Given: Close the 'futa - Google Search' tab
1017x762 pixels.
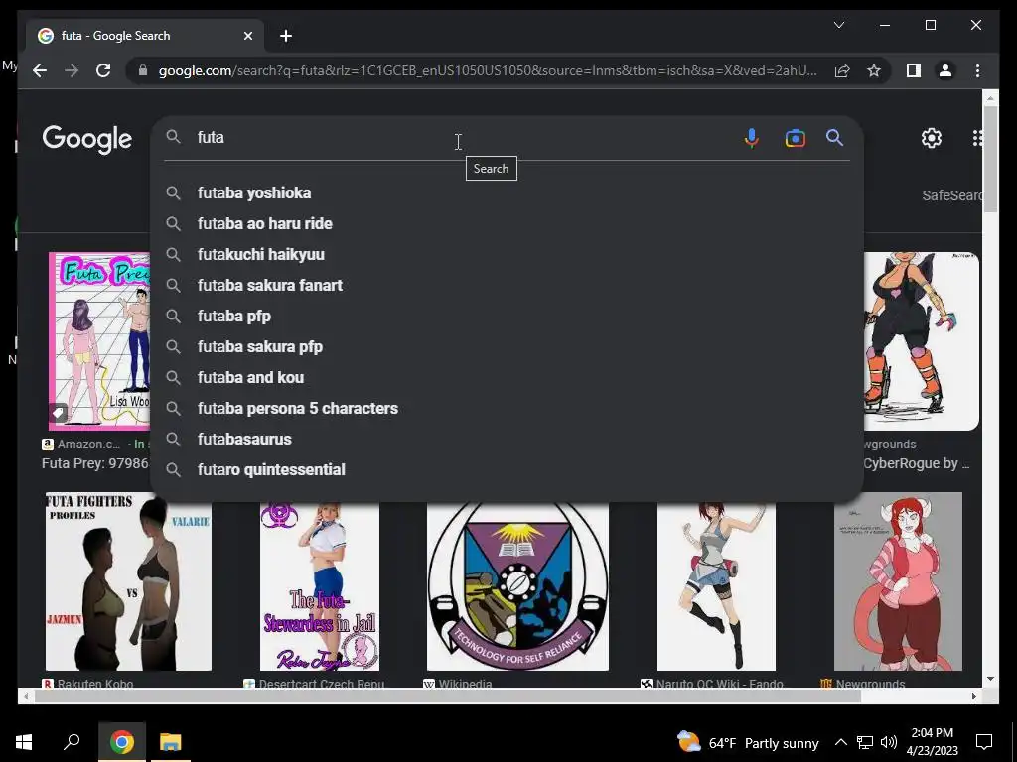Looking at the screenshot, I should tap(247, 36).
